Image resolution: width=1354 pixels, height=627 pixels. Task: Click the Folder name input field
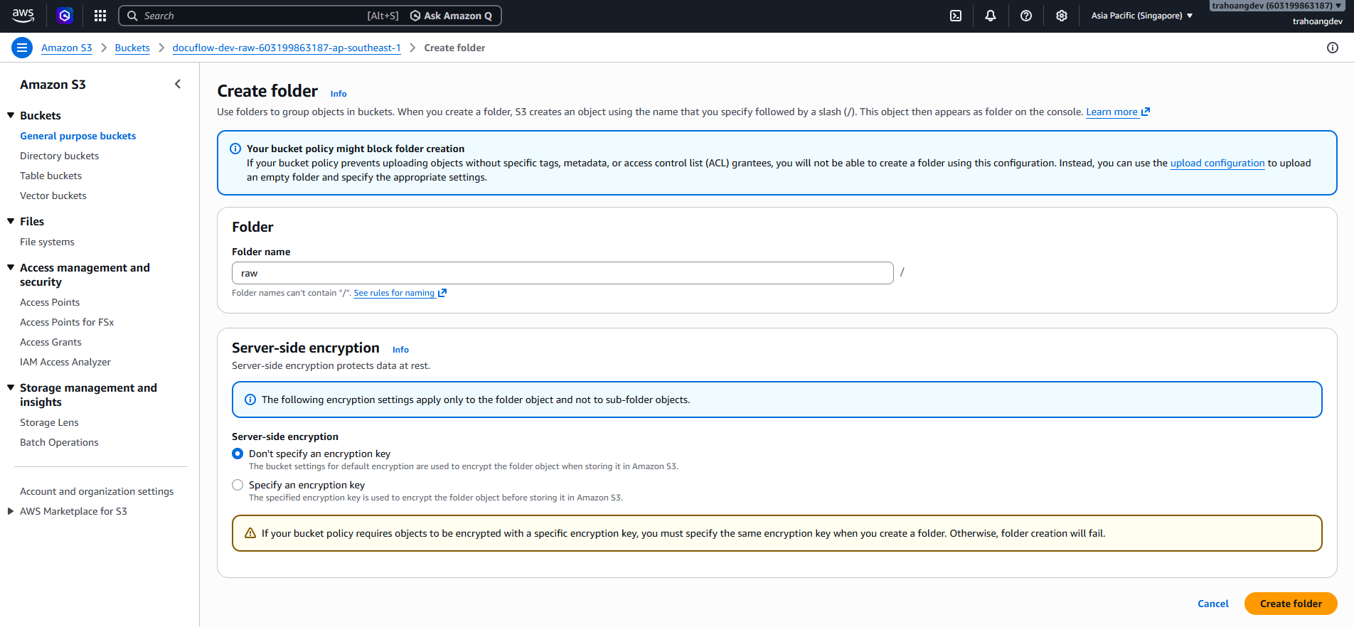(x=563, y=273)
